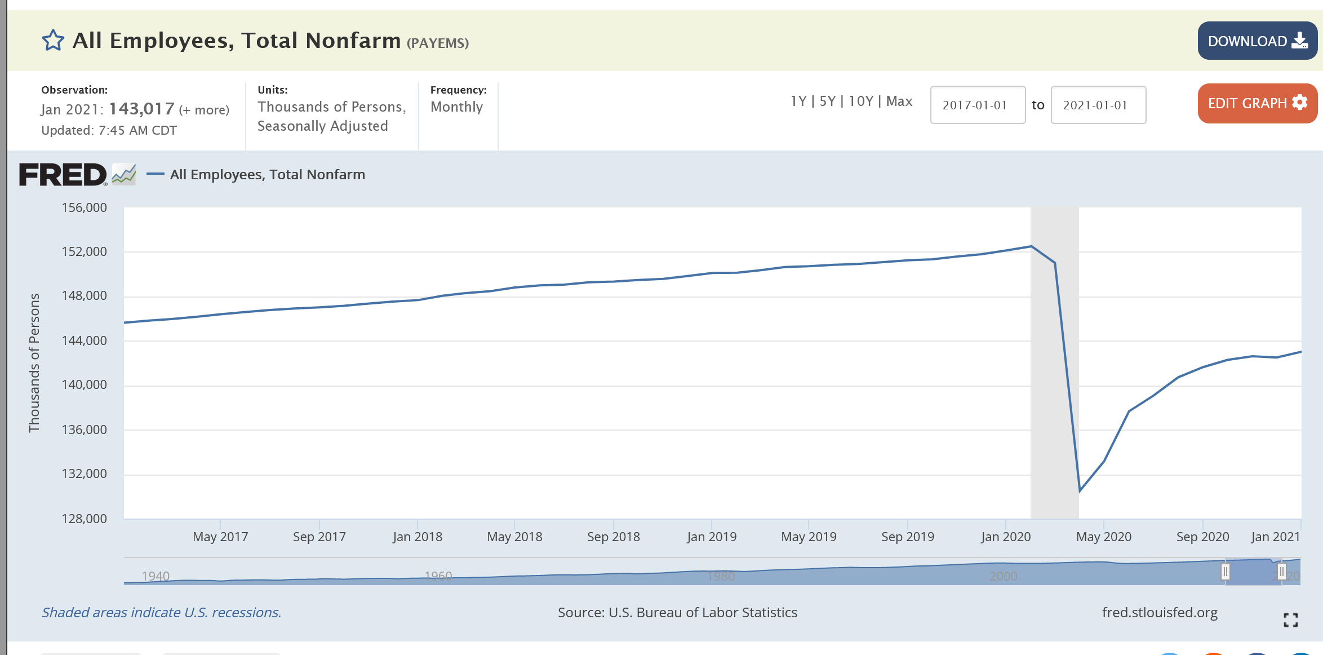Toggle the All Employees, Total Nonfarm legend series

(267, 175)
